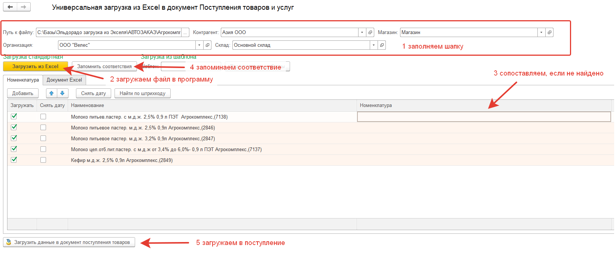616x257 pixels.
Task: Enable Снять дату for the first Молоко row
Action: click(x=43, y=117)
